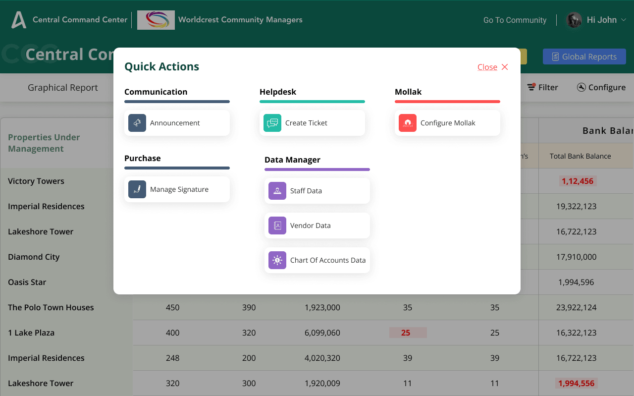
Task: Click the Configure Mollak red icon
Action: [x=408, y=123]
